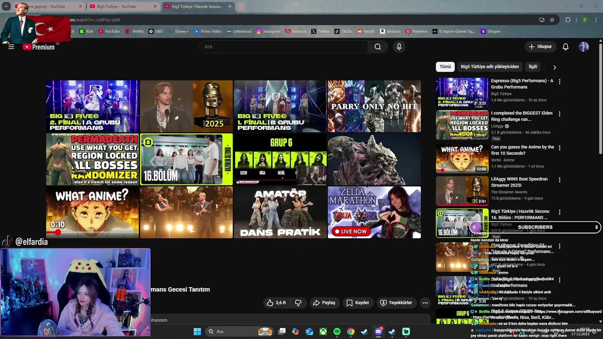Go to the YouTube Premium home logo

point(39,47)
